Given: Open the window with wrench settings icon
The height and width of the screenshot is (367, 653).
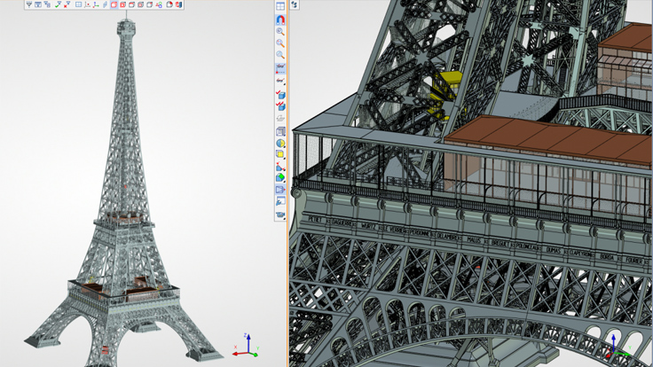Looking at the screenshot, I should tap(280, 202).
